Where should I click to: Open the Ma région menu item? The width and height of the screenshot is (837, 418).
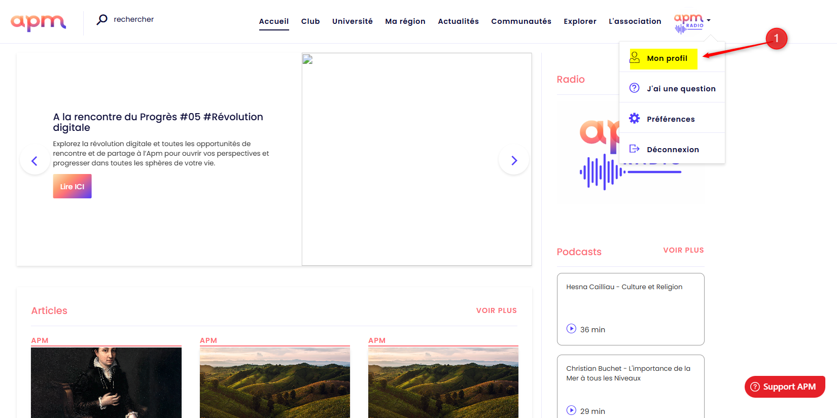click(x=405, y=21)
